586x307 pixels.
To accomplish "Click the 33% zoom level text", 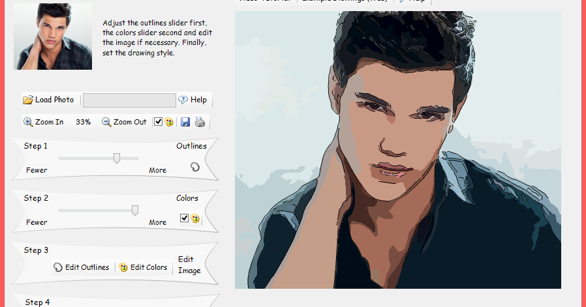I will [83, 122].
